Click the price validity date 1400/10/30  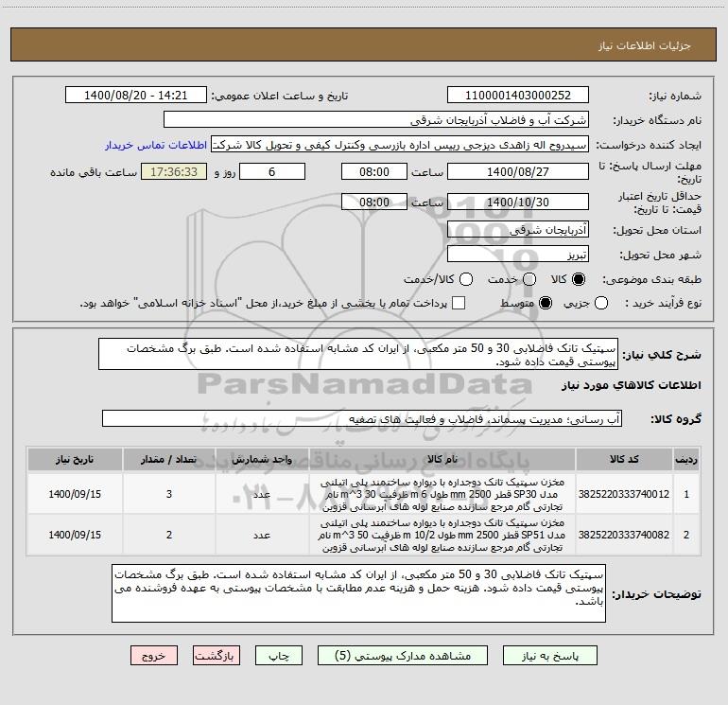pos(518,202)
